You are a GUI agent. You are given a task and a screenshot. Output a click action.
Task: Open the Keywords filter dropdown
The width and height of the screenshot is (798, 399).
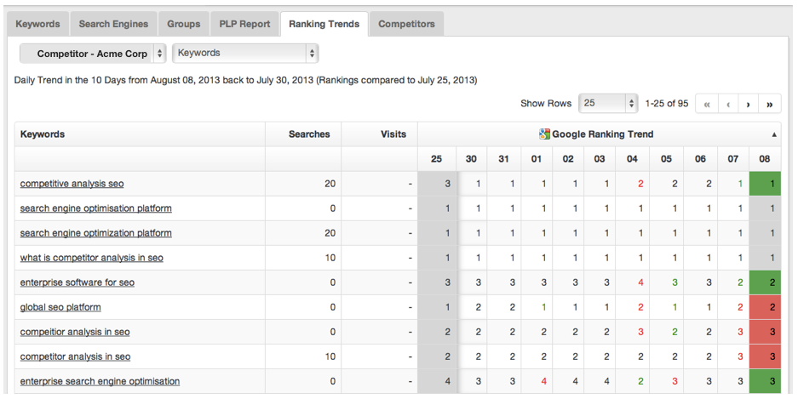(245, 53)
